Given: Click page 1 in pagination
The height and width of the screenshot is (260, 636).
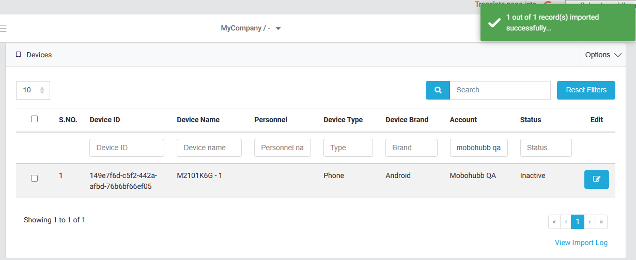Looking at the screenshot, I should (578, 222).
